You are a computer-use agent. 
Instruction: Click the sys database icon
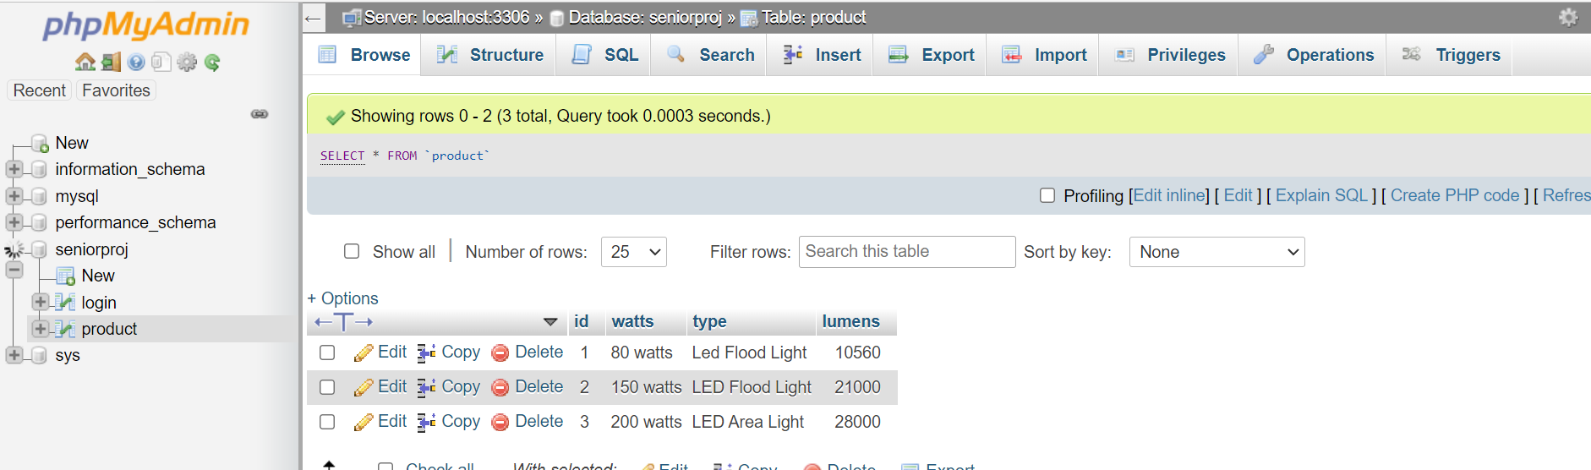tap(39, 355)
